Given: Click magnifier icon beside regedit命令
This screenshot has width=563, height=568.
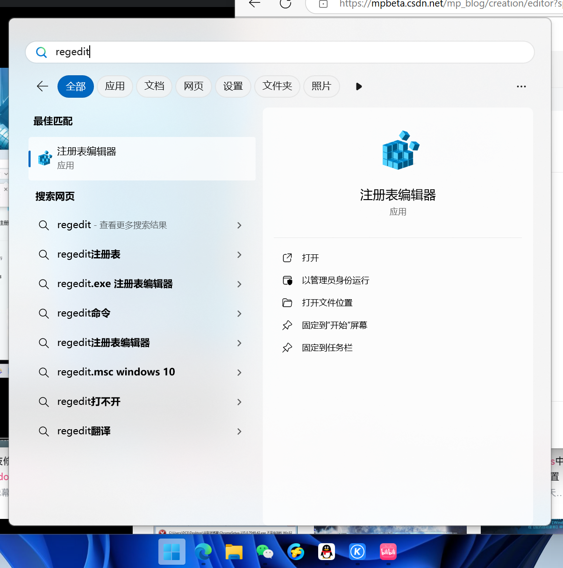Looking at the screenshot, I should tap(44, 313).
